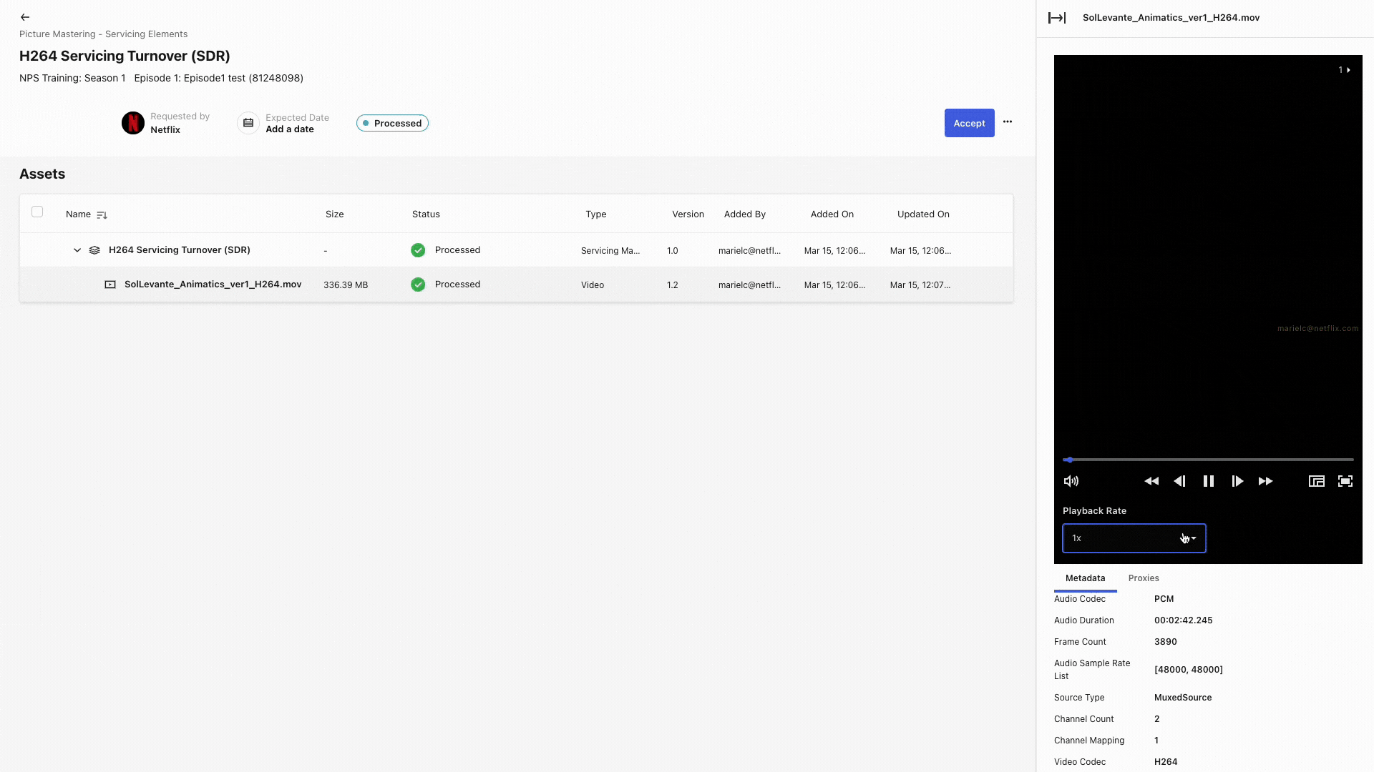This screenshot has height=772, width=1374.
Task: Switch to the Proxies tab
Action: tap(1144, 578)
